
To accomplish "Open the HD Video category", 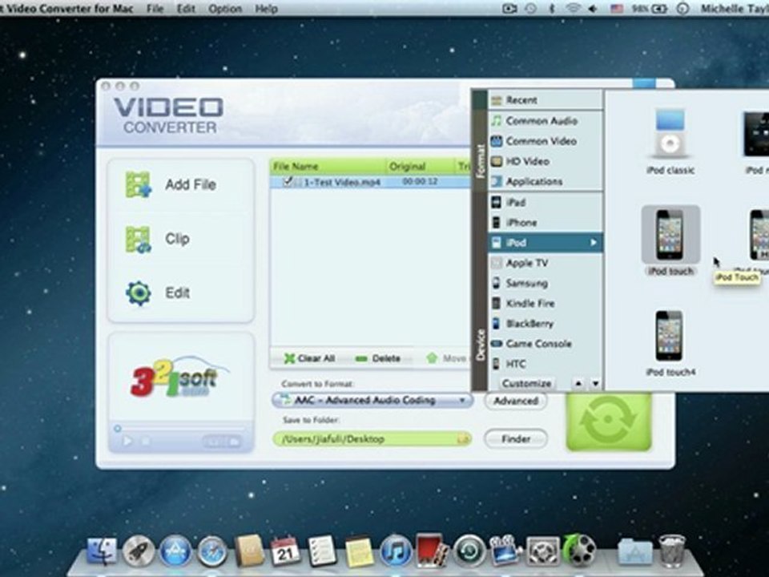I will coord(546,161).
